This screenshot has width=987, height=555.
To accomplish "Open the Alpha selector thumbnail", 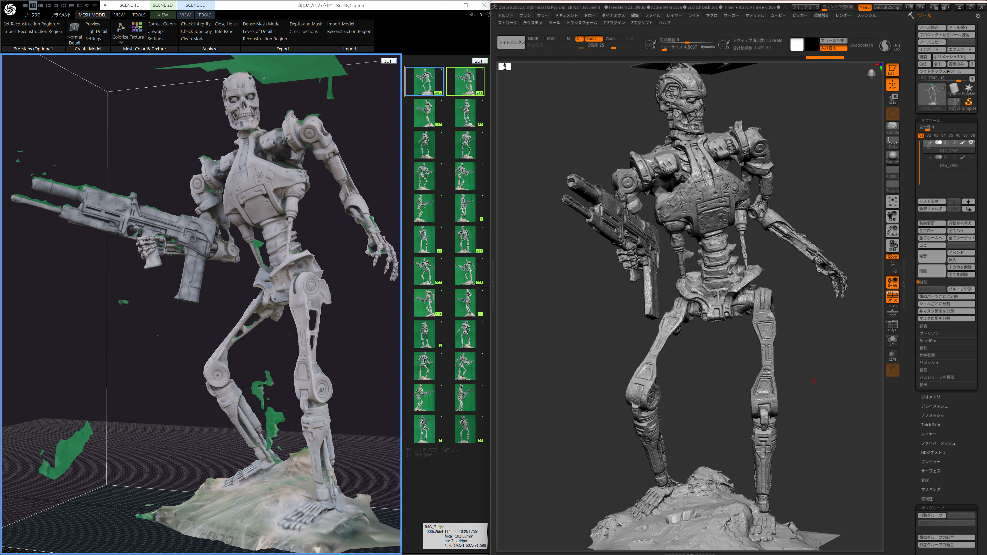I will (892, 172).
